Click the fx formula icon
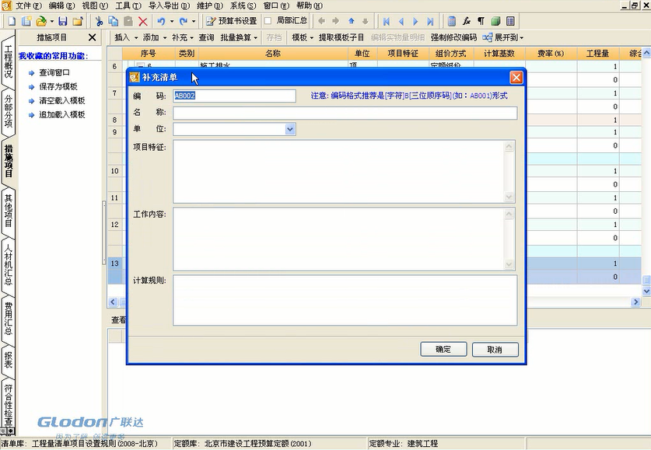 click(x=467, y=21)
